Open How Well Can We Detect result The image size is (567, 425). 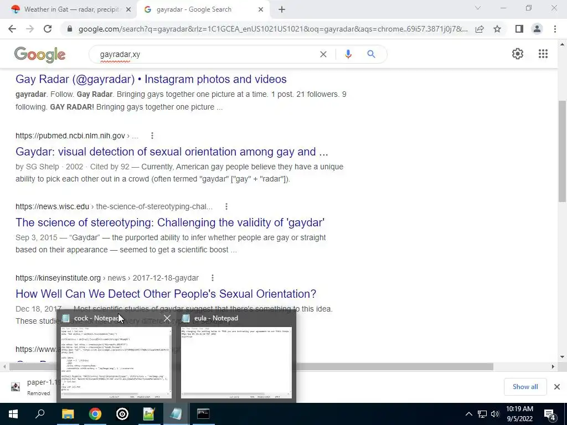click(x=166, y=293)
